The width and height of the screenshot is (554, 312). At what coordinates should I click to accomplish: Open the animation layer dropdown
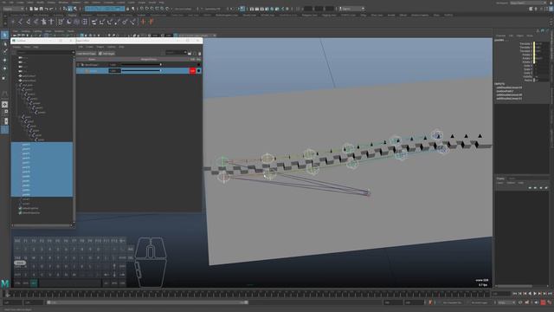(x=480, y=302)
